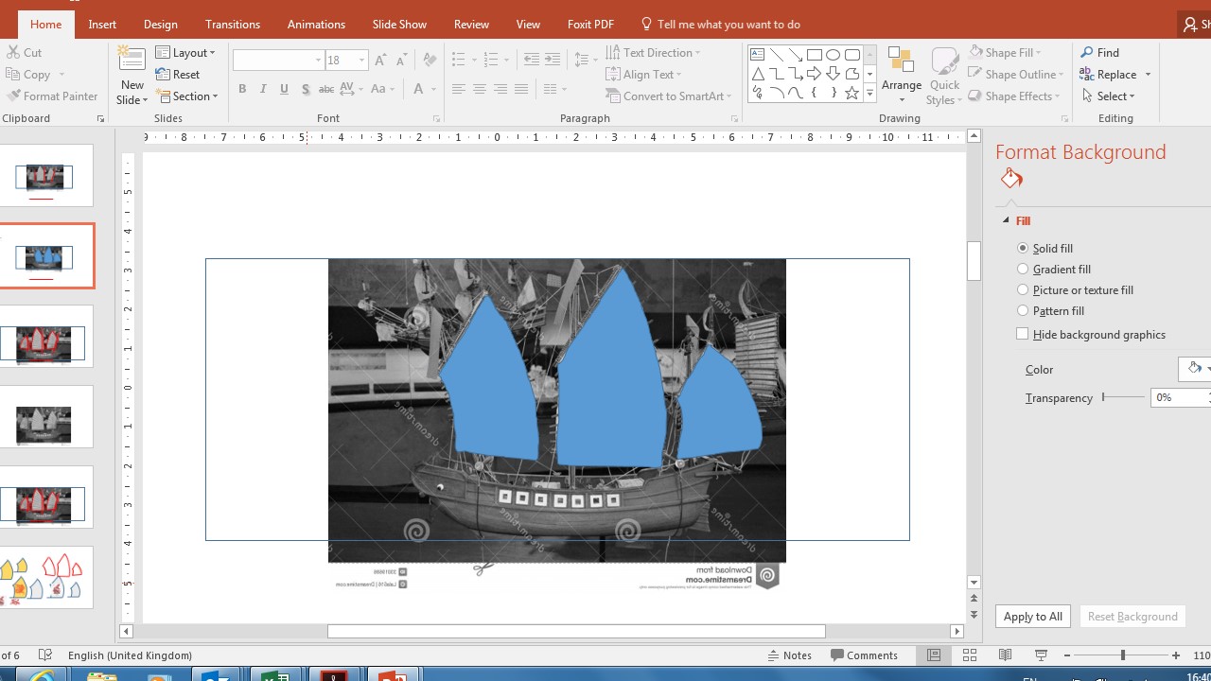Screen dimensions: 1211x681
Task: Adjust the Transparency slider
Action: coord(1103,397)
